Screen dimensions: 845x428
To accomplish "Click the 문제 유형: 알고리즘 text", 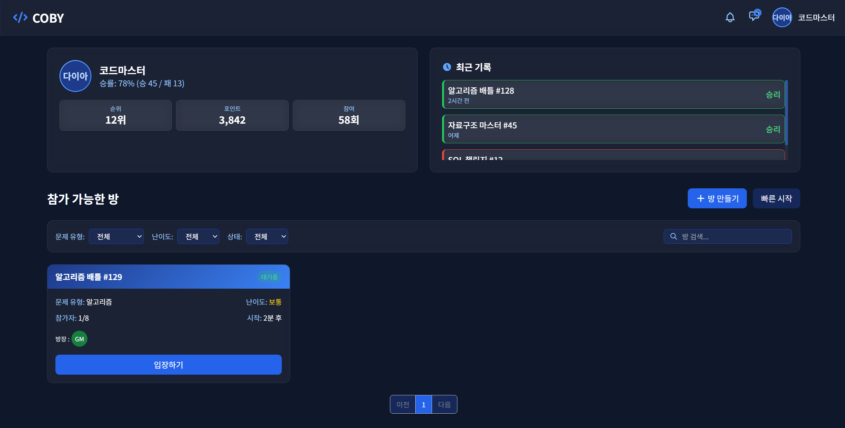I will coord(84,302).
